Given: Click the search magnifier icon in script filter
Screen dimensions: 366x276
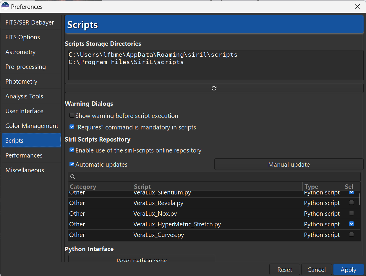Looking at the screenshot, I should [x=73, y=177].
